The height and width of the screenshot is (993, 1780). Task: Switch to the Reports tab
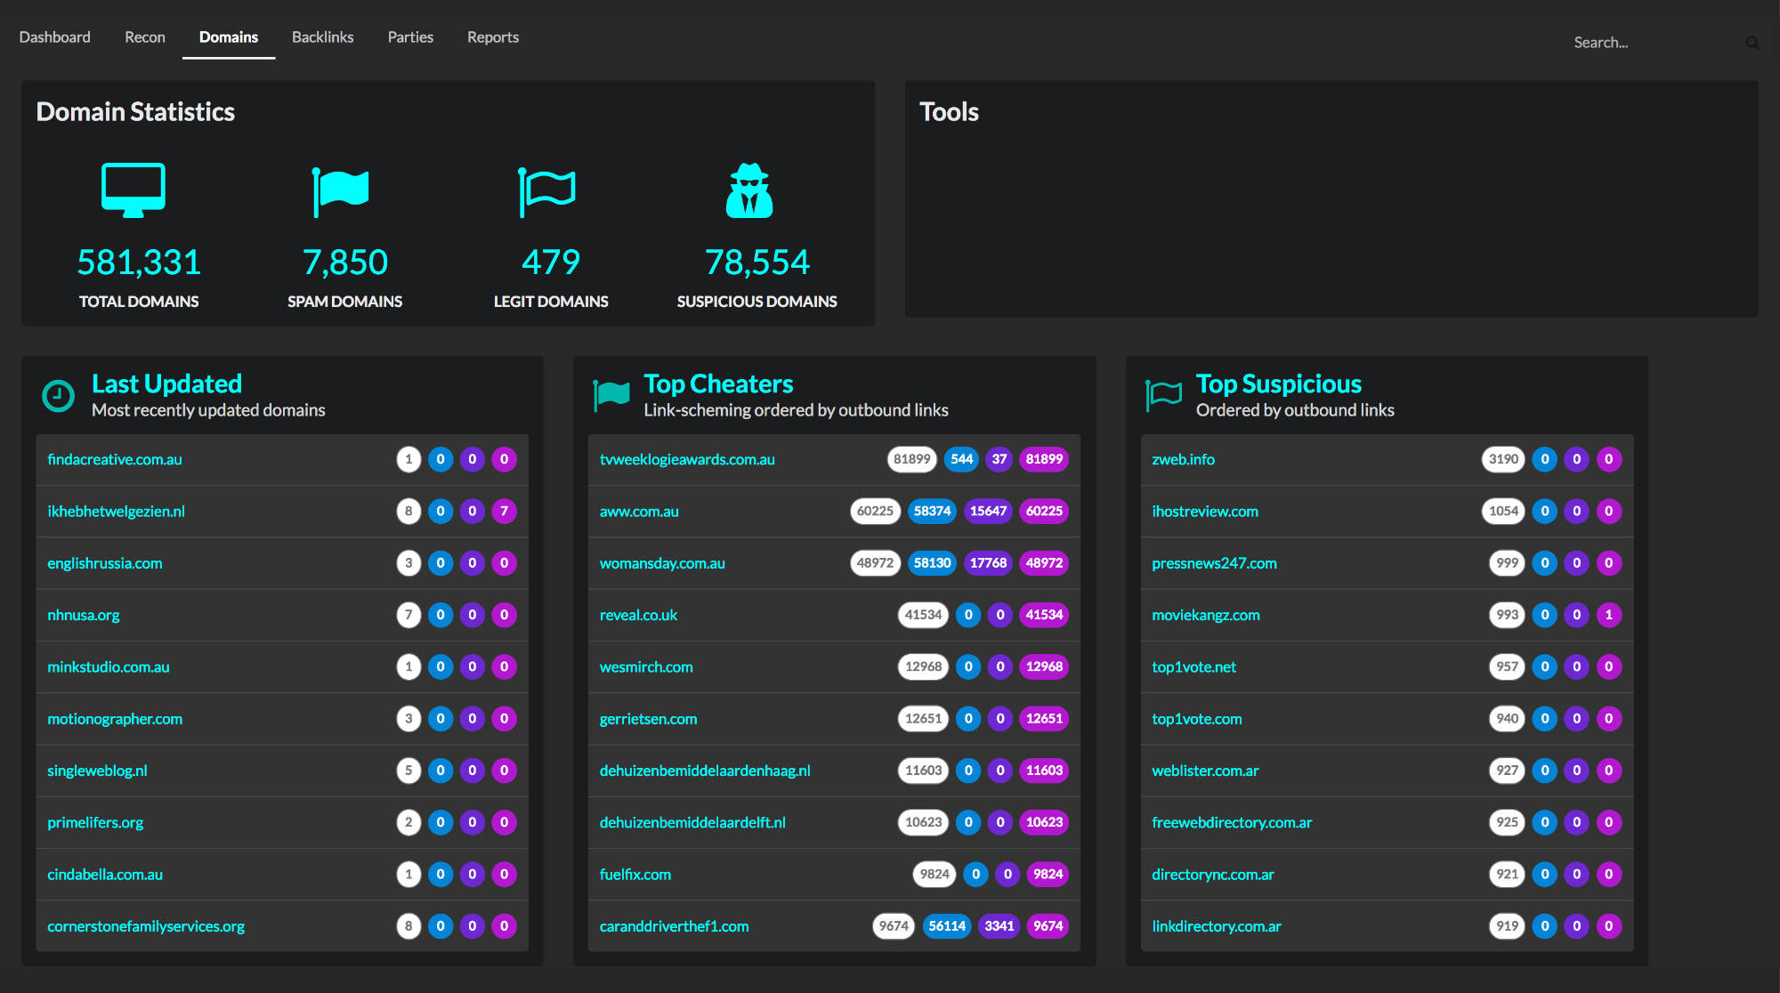point(493,37)
